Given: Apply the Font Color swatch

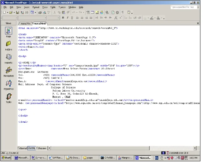Looking at the screenshot, I should pos(158,18).
